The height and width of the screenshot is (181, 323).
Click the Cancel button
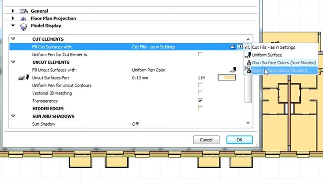click(x=206, y=140)
